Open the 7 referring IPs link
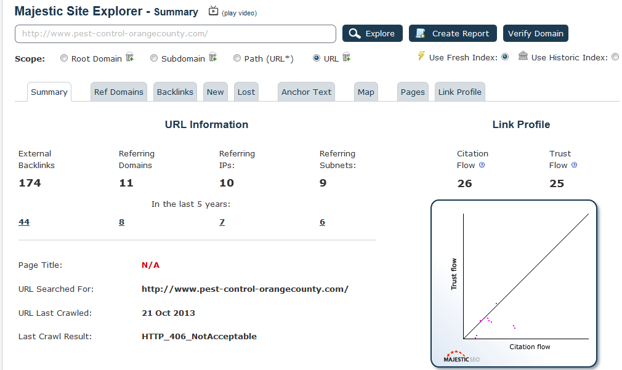622x370 pixels. click(222, 222)
